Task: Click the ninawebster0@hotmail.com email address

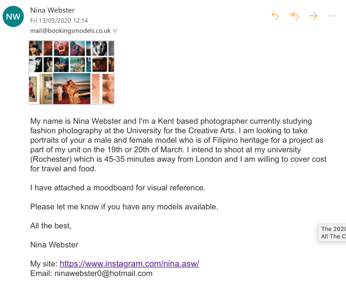Action: click(103, 273)
